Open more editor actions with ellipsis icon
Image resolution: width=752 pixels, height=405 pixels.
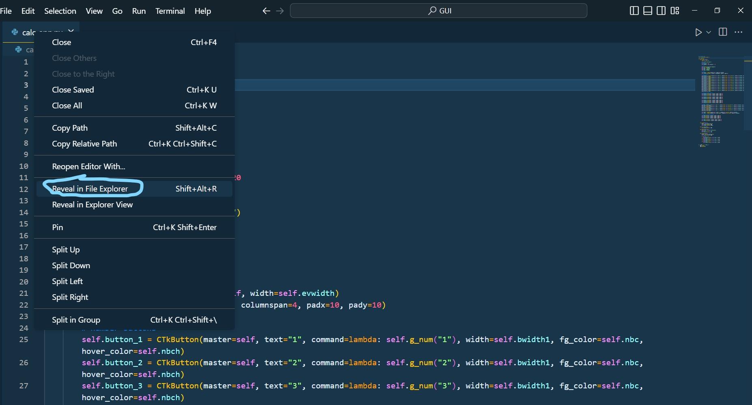pos(739,32)
